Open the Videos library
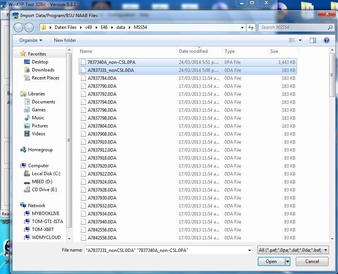 (x=38, y=133)
